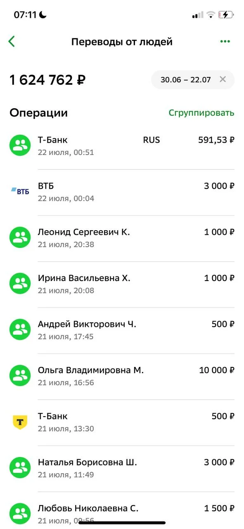Click the avatar icon of Любовь Николаевна С.

click(x=19, y=513)
